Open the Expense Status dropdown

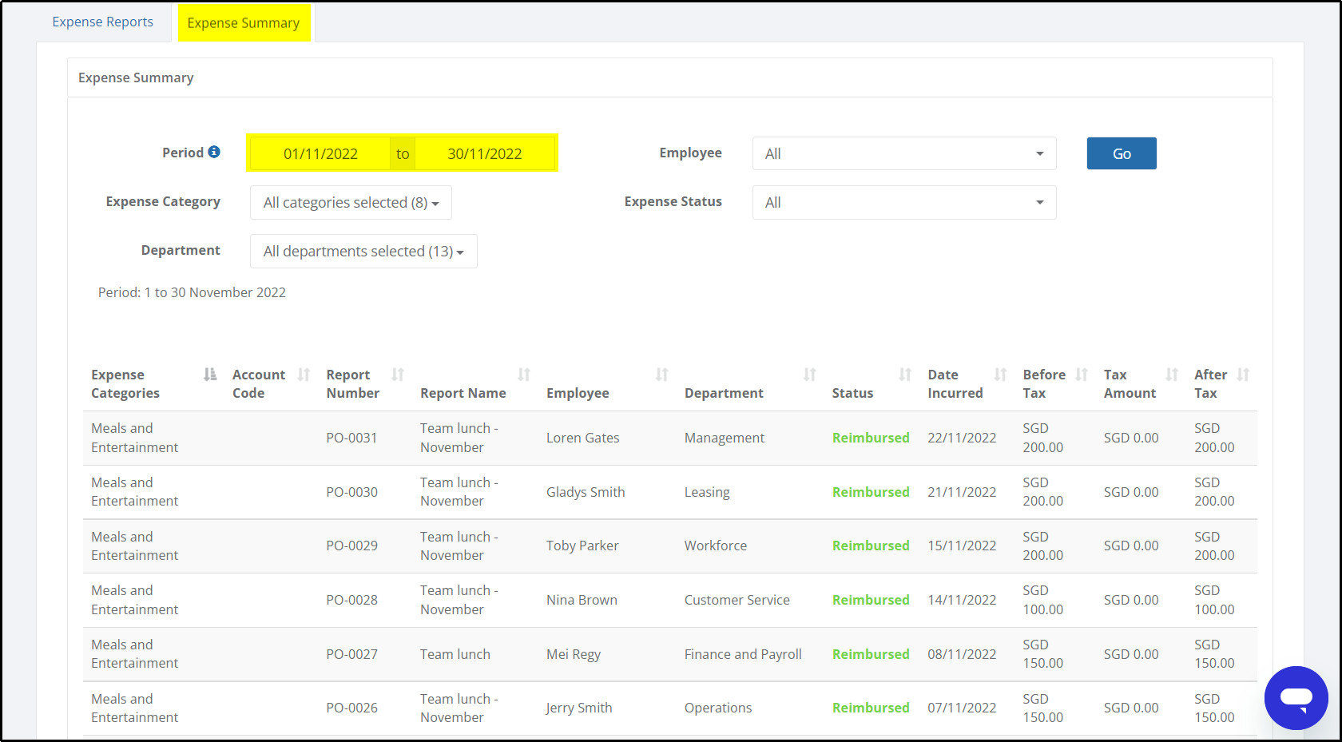pos(904,202)
